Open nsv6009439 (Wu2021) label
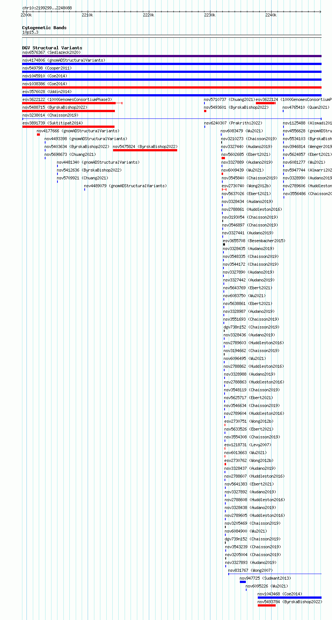 point(242,170)
